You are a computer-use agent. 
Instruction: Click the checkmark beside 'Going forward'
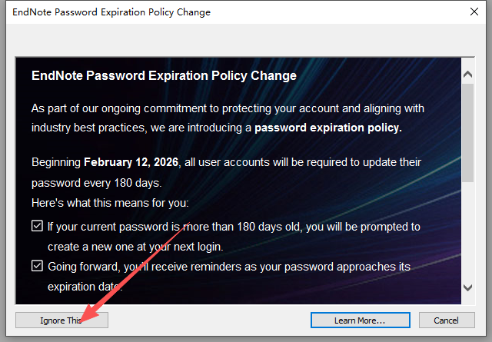tap(37, 267)
